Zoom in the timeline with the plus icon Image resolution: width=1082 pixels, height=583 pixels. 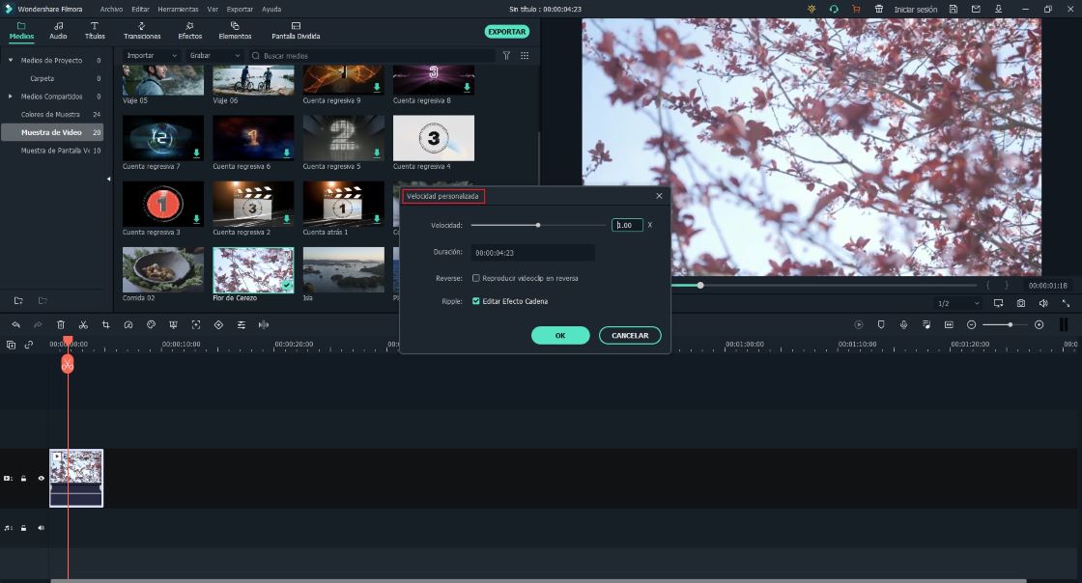1039,324
